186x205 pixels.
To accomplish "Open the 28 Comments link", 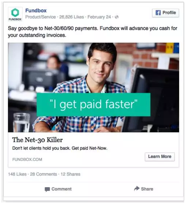I will click(44, 174).
